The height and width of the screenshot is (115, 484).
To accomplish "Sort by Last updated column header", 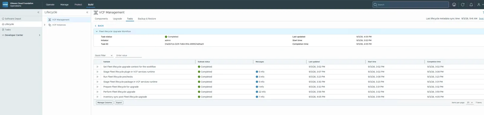I will (314, 62).
